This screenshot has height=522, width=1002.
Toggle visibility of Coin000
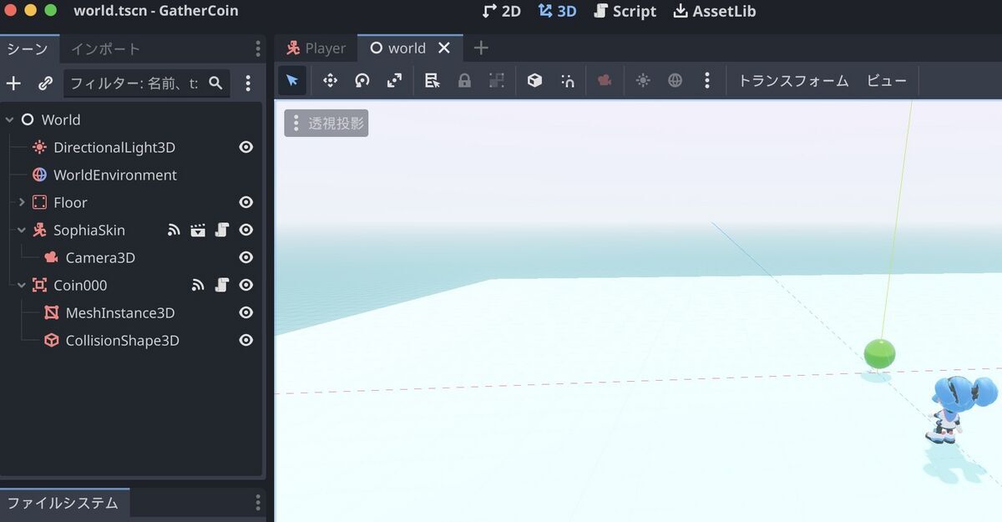[245, 285]
